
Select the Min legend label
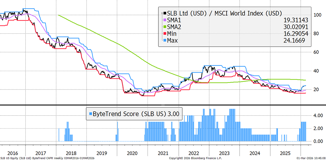172,34
